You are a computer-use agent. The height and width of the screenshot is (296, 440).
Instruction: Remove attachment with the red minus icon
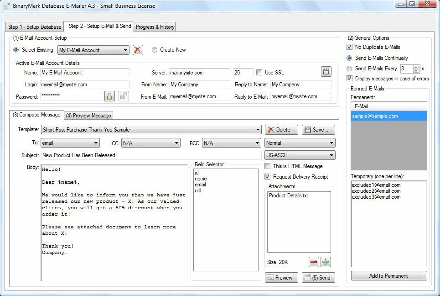[314, 262]
